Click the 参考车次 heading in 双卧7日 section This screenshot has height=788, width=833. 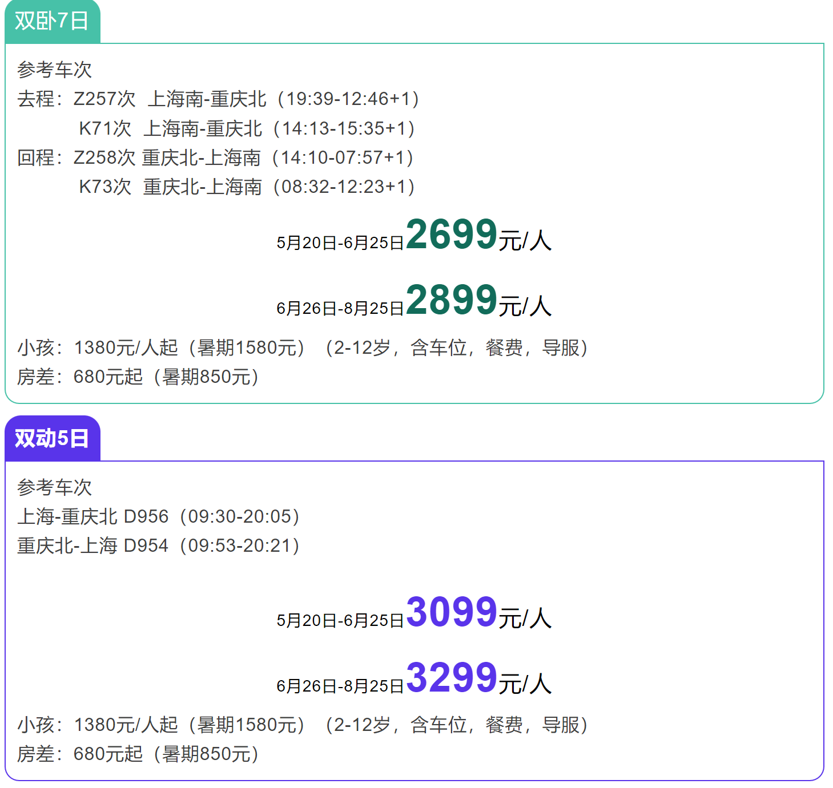[x=54, y=70]
